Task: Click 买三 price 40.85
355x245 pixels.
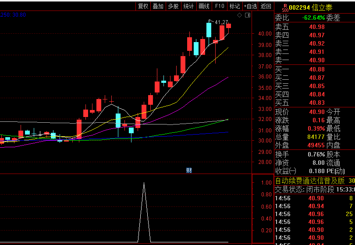Action: coord(317,86)
